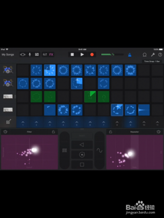The width and height of the screenshot is (164, 218).
Task: Open the help question mark icon
Action: [x=160, y=54]
